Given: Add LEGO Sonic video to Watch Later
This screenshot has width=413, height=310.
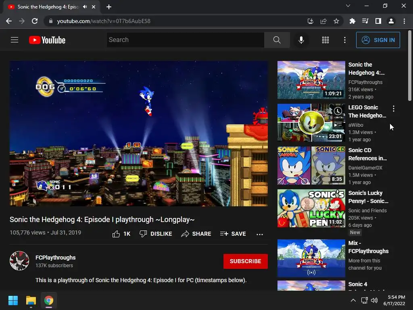Looking at the screenshot, I should [x=338, y=111].
